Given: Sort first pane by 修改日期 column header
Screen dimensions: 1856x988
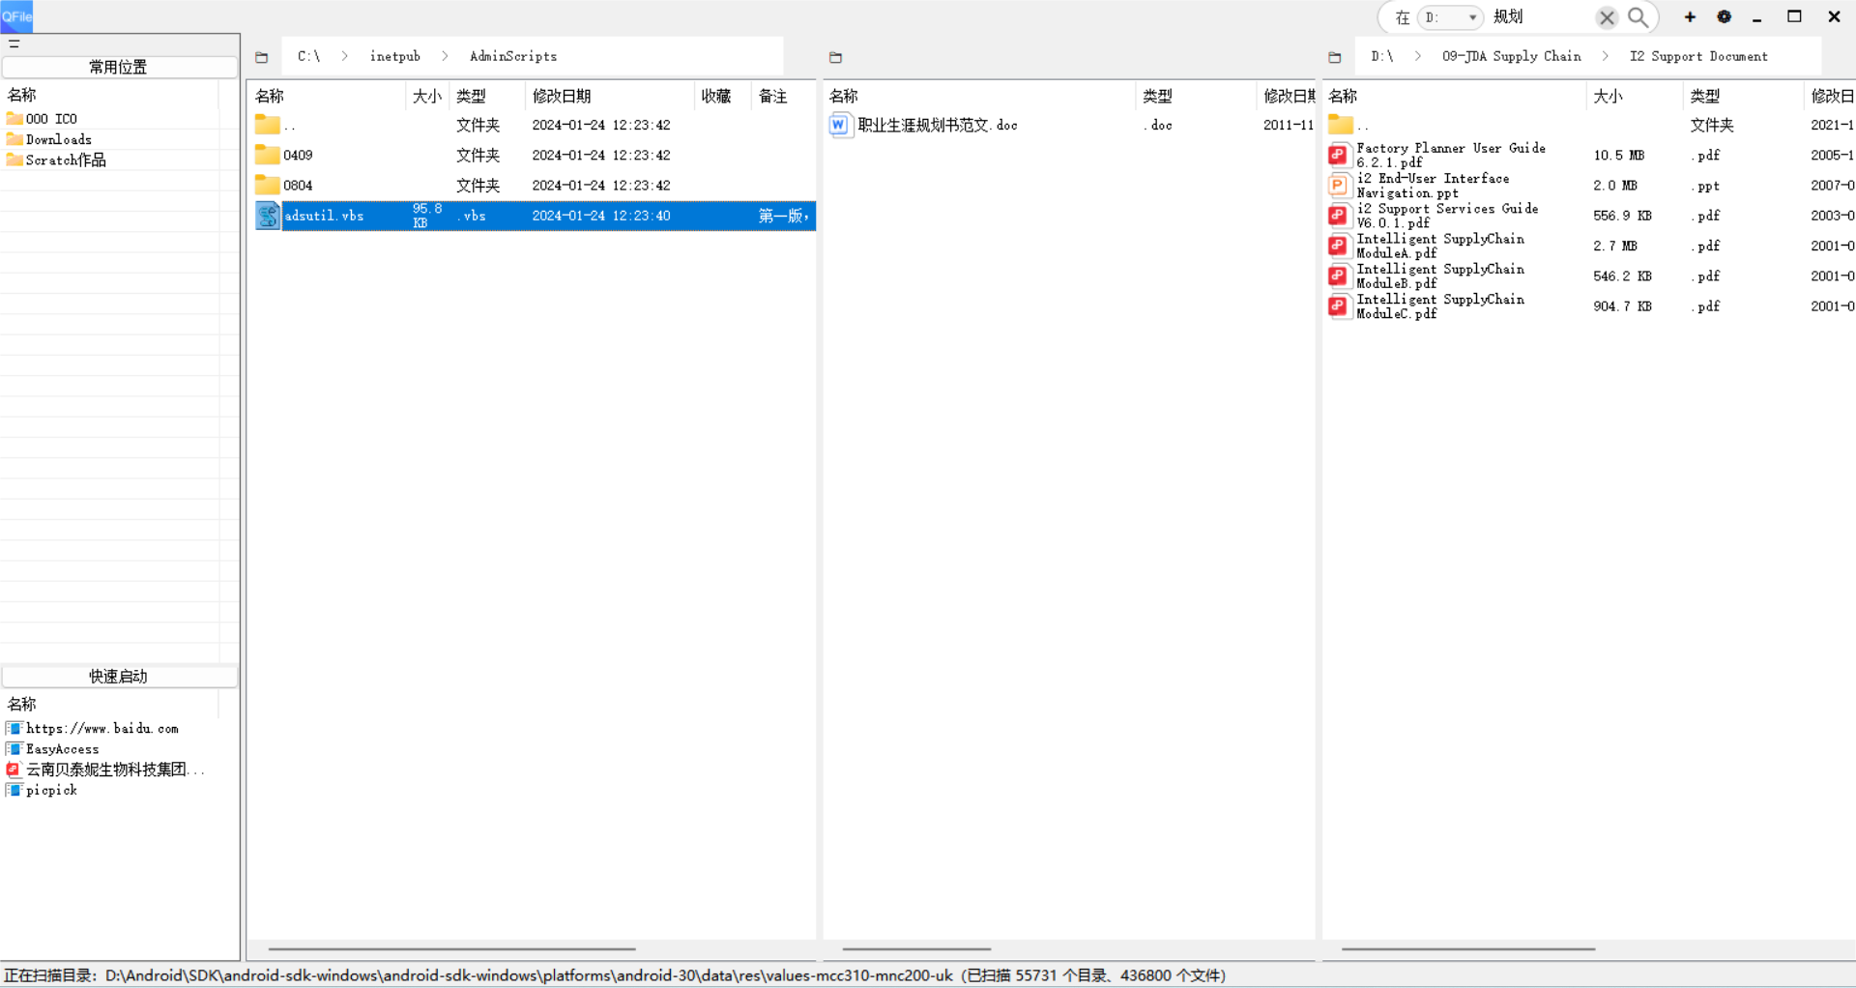Looking at the screenshot, I should (x=609, y=96).
